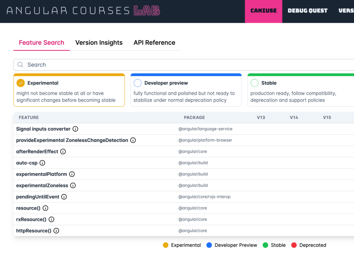Select the auto-csp feature name
354x254 pixels.
27,163
